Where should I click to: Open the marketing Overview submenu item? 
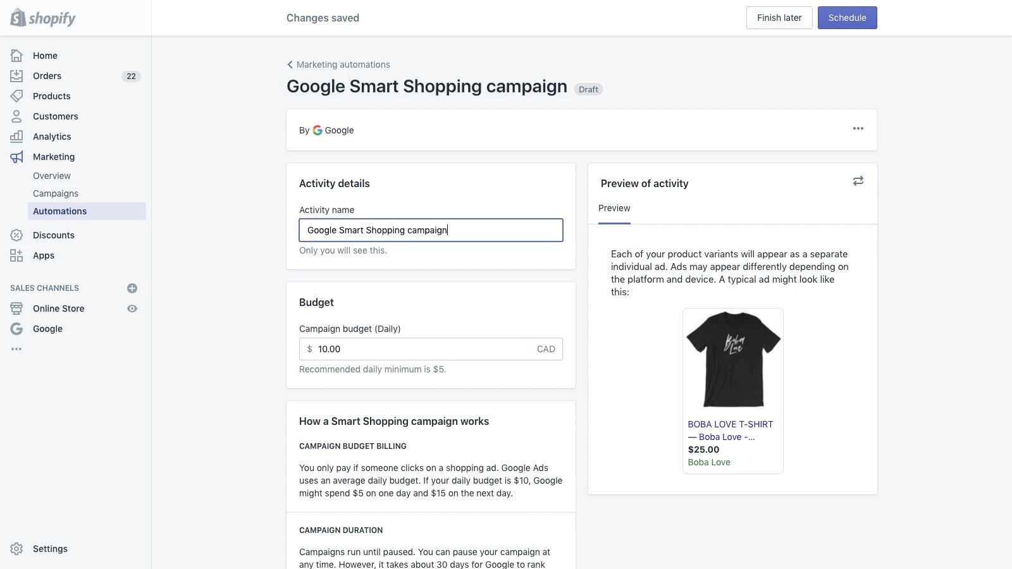click(52, 176)
